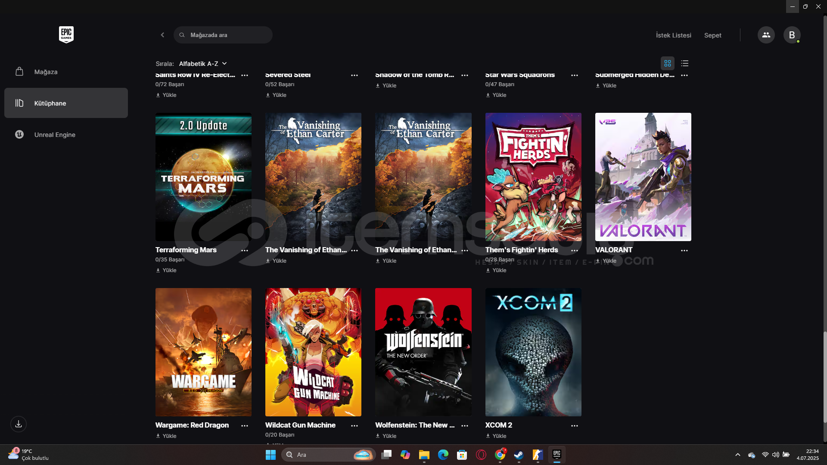Open Terraforming Mars cover art
Viewport: 827px width, 465px height.
click(203, 177)
